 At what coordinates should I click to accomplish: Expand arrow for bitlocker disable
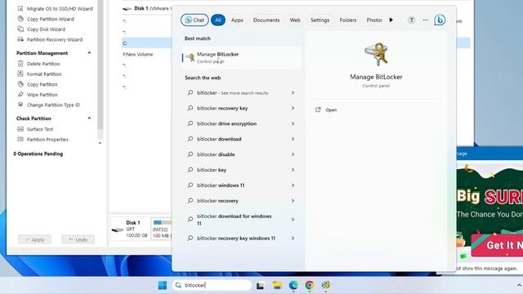point(293,154)
